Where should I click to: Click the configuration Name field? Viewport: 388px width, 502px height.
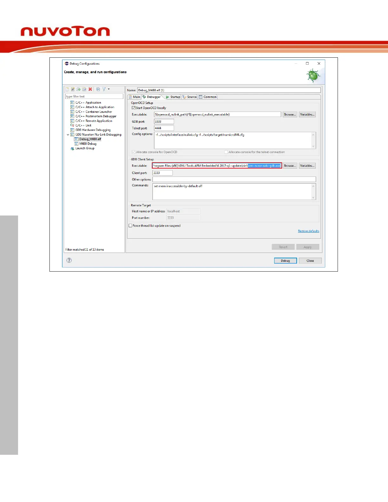[x=229, y=90]
